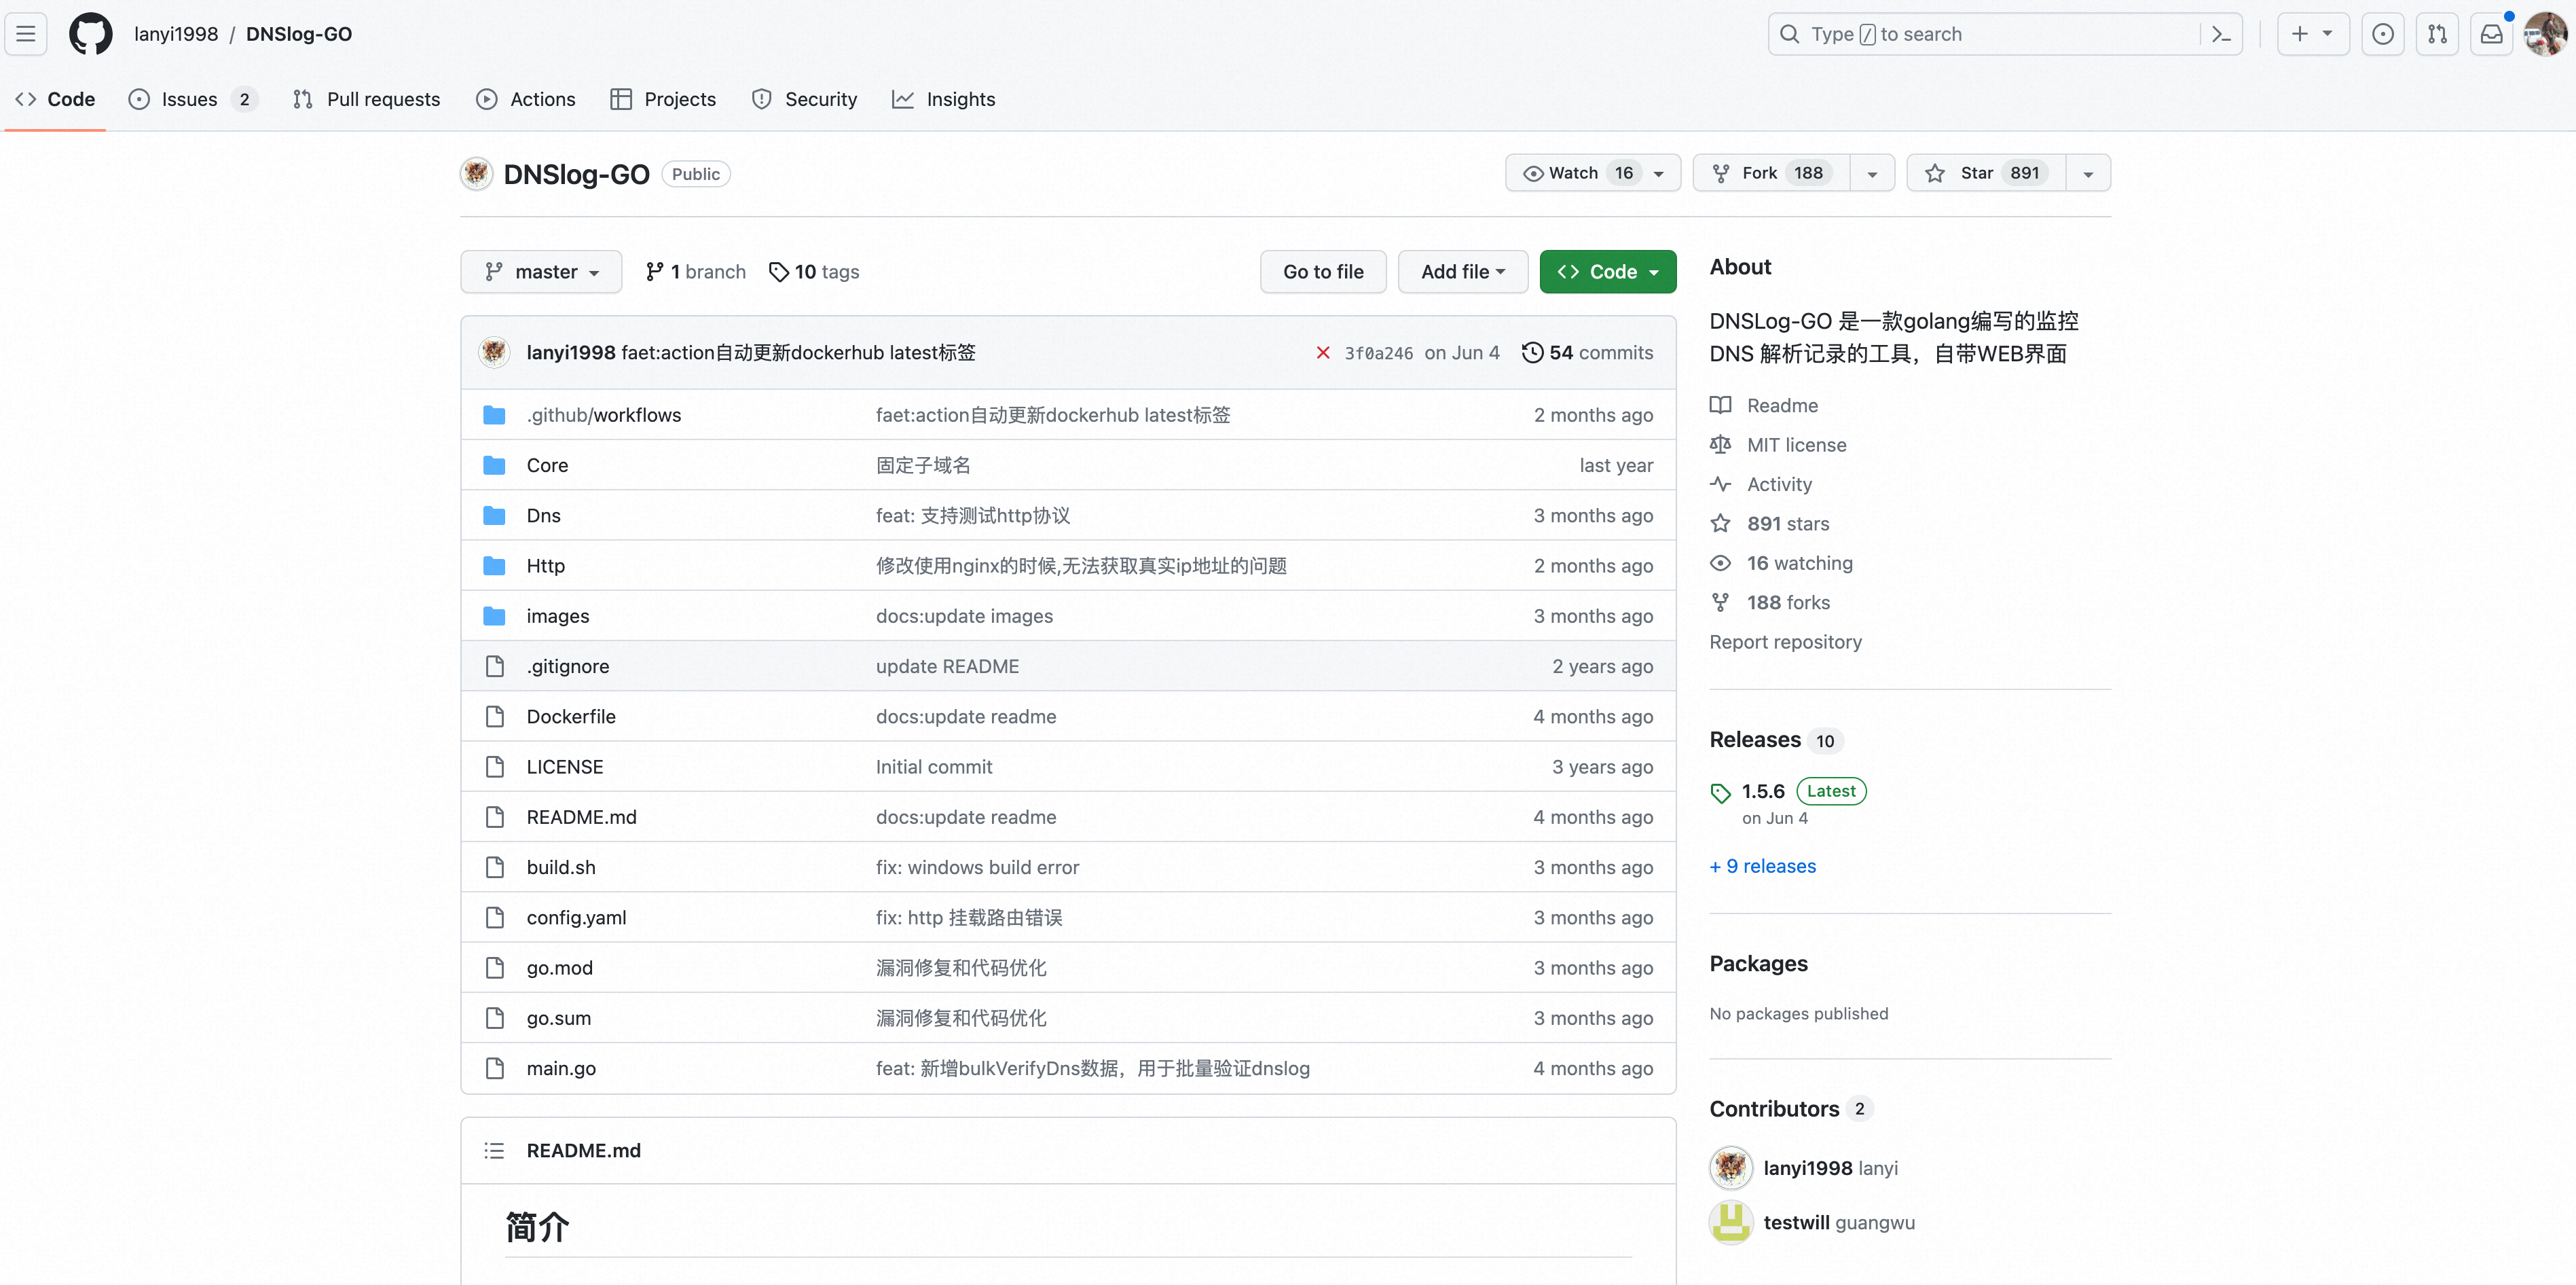Image resolution: width=2576 pixels, height=1285 pixels.
Task: Open the command palette icon in search bar
Action: (2221, 34)
